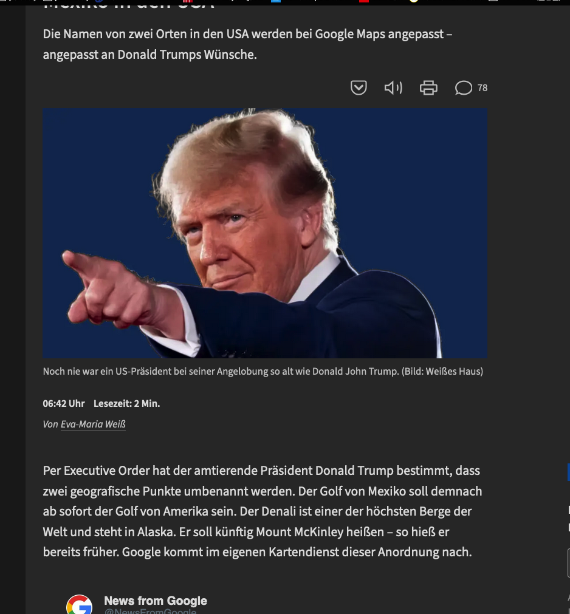
Task: Open the News from Google profile name
Action: click(x=156, y=601)
